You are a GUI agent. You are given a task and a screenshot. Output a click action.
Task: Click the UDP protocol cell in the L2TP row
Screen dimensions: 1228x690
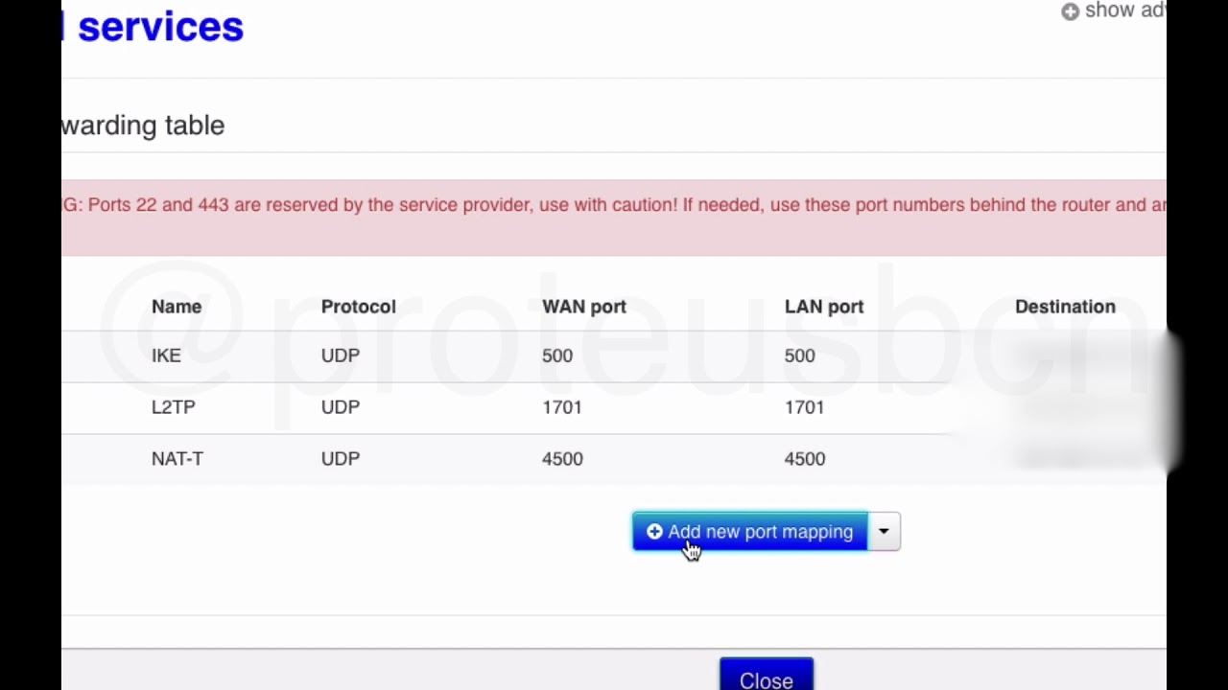340,407
